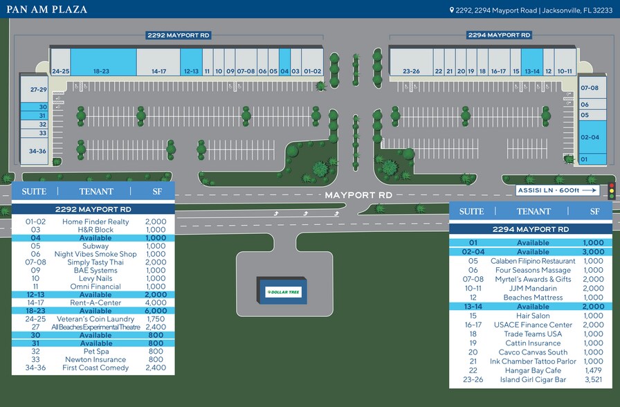Select the 24-25 unit on the site map

[60, 62]
